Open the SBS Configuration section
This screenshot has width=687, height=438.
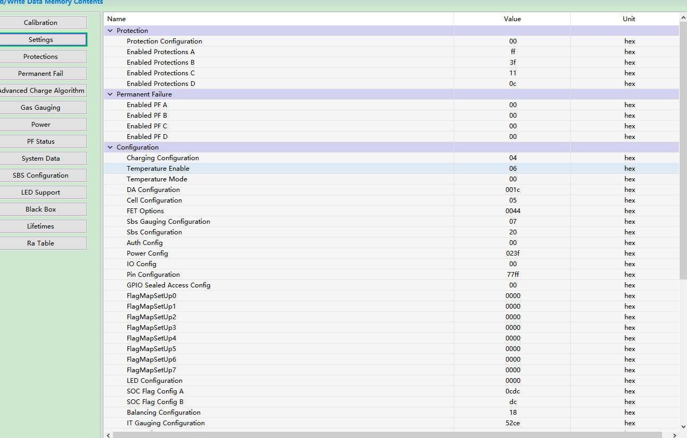pos(41,175)
